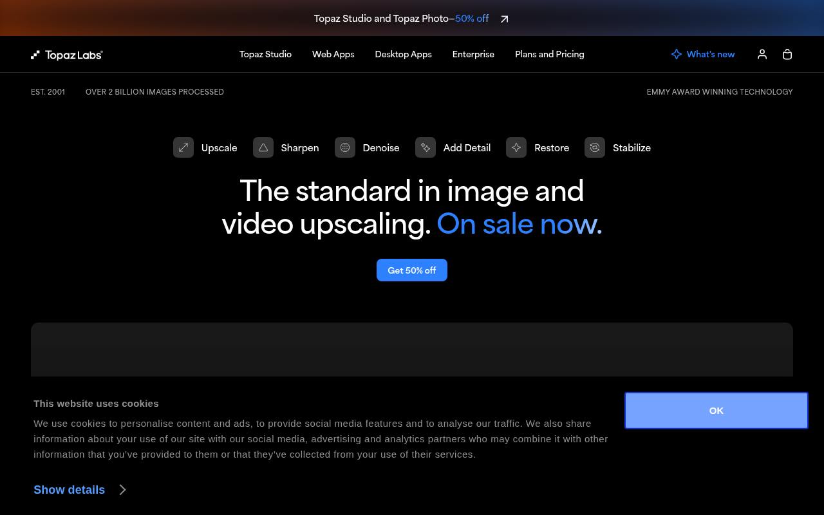Image resolution: width=824 pixels, height=515 pixels.
Task: Click the Stabilize label
Action: tap(632, 147)
